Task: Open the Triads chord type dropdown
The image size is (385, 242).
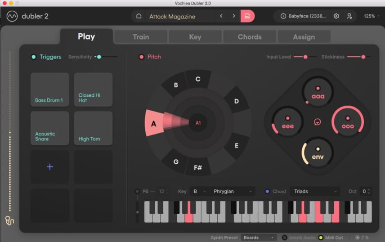Action: [x=315, y=191]
